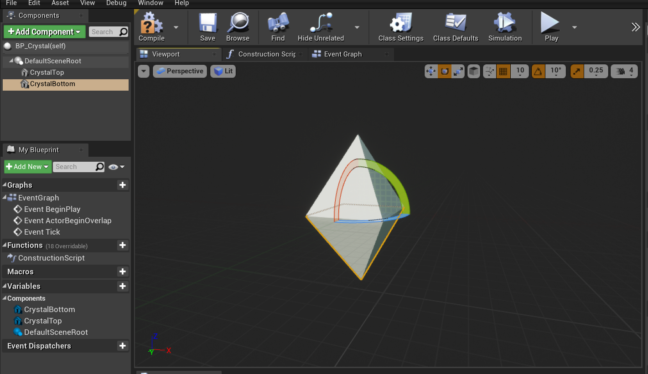
Task: Click the search magnifier icon in My Blueprint
Action: pos(99,167)
